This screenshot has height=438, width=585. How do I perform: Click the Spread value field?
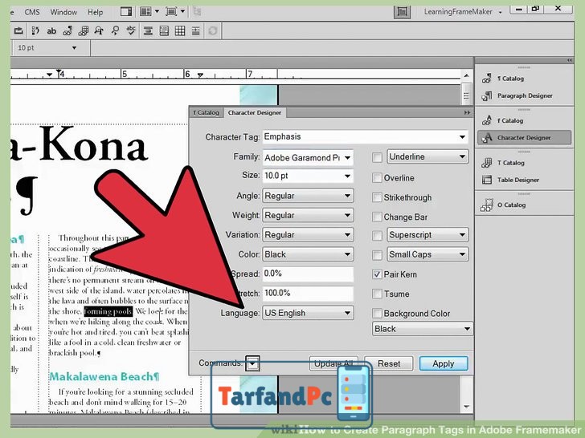click(x=308, y=274)
